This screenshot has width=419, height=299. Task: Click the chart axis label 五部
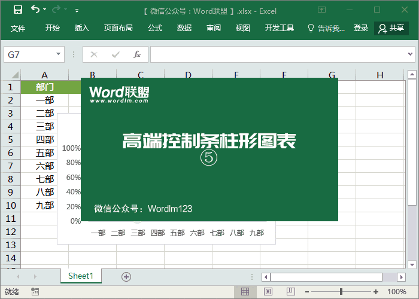pos(177,233)
